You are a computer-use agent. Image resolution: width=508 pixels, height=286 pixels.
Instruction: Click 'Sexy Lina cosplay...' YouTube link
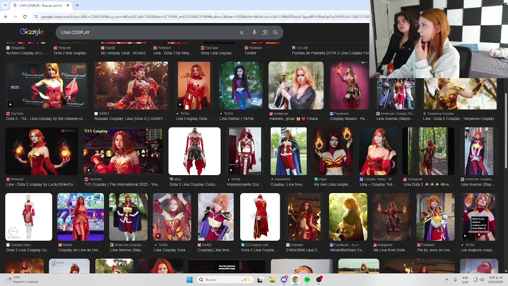coord(218,53)
